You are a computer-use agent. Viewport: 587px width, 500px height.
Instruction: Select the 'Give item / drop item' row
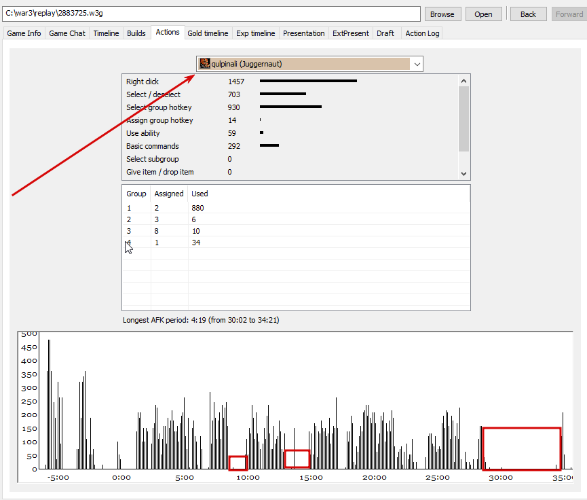pos(290,172)
